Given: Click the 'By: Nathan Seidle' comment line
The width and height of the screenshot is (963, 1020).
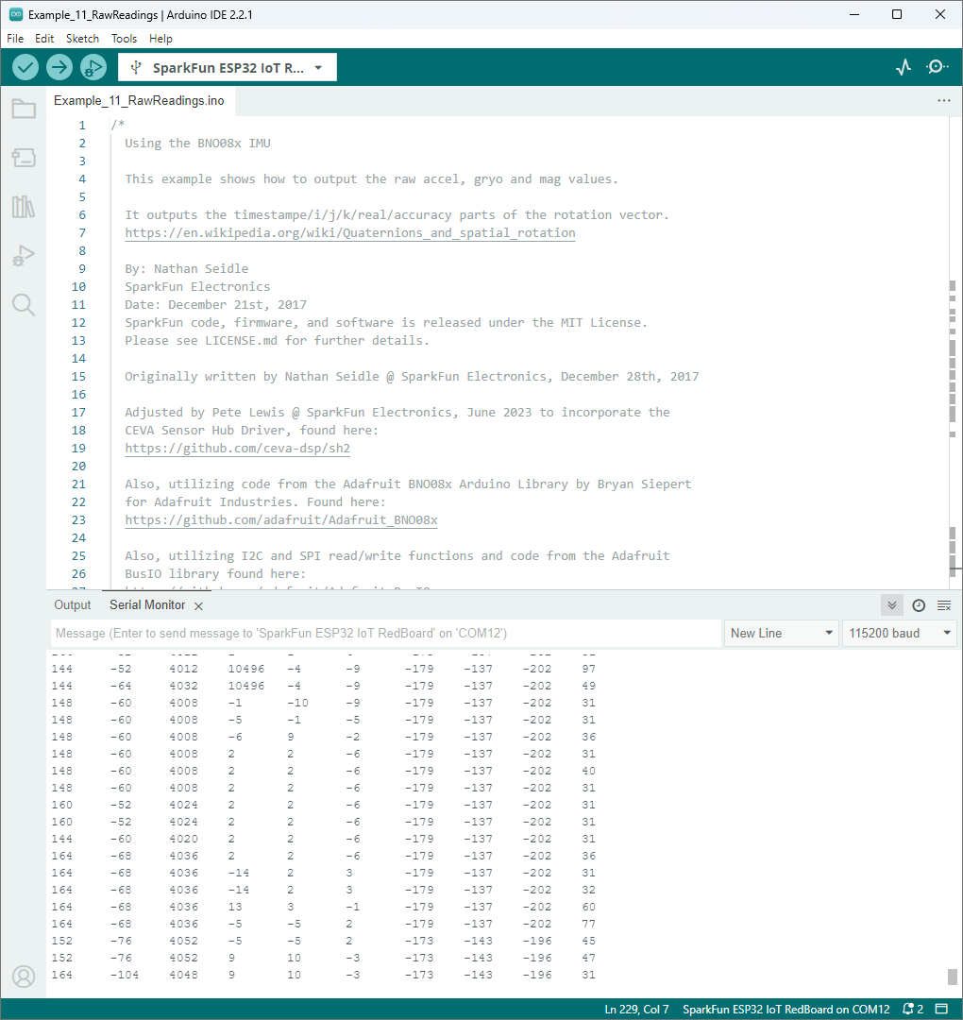Looking at the screenshot, I should click(187, 268).
